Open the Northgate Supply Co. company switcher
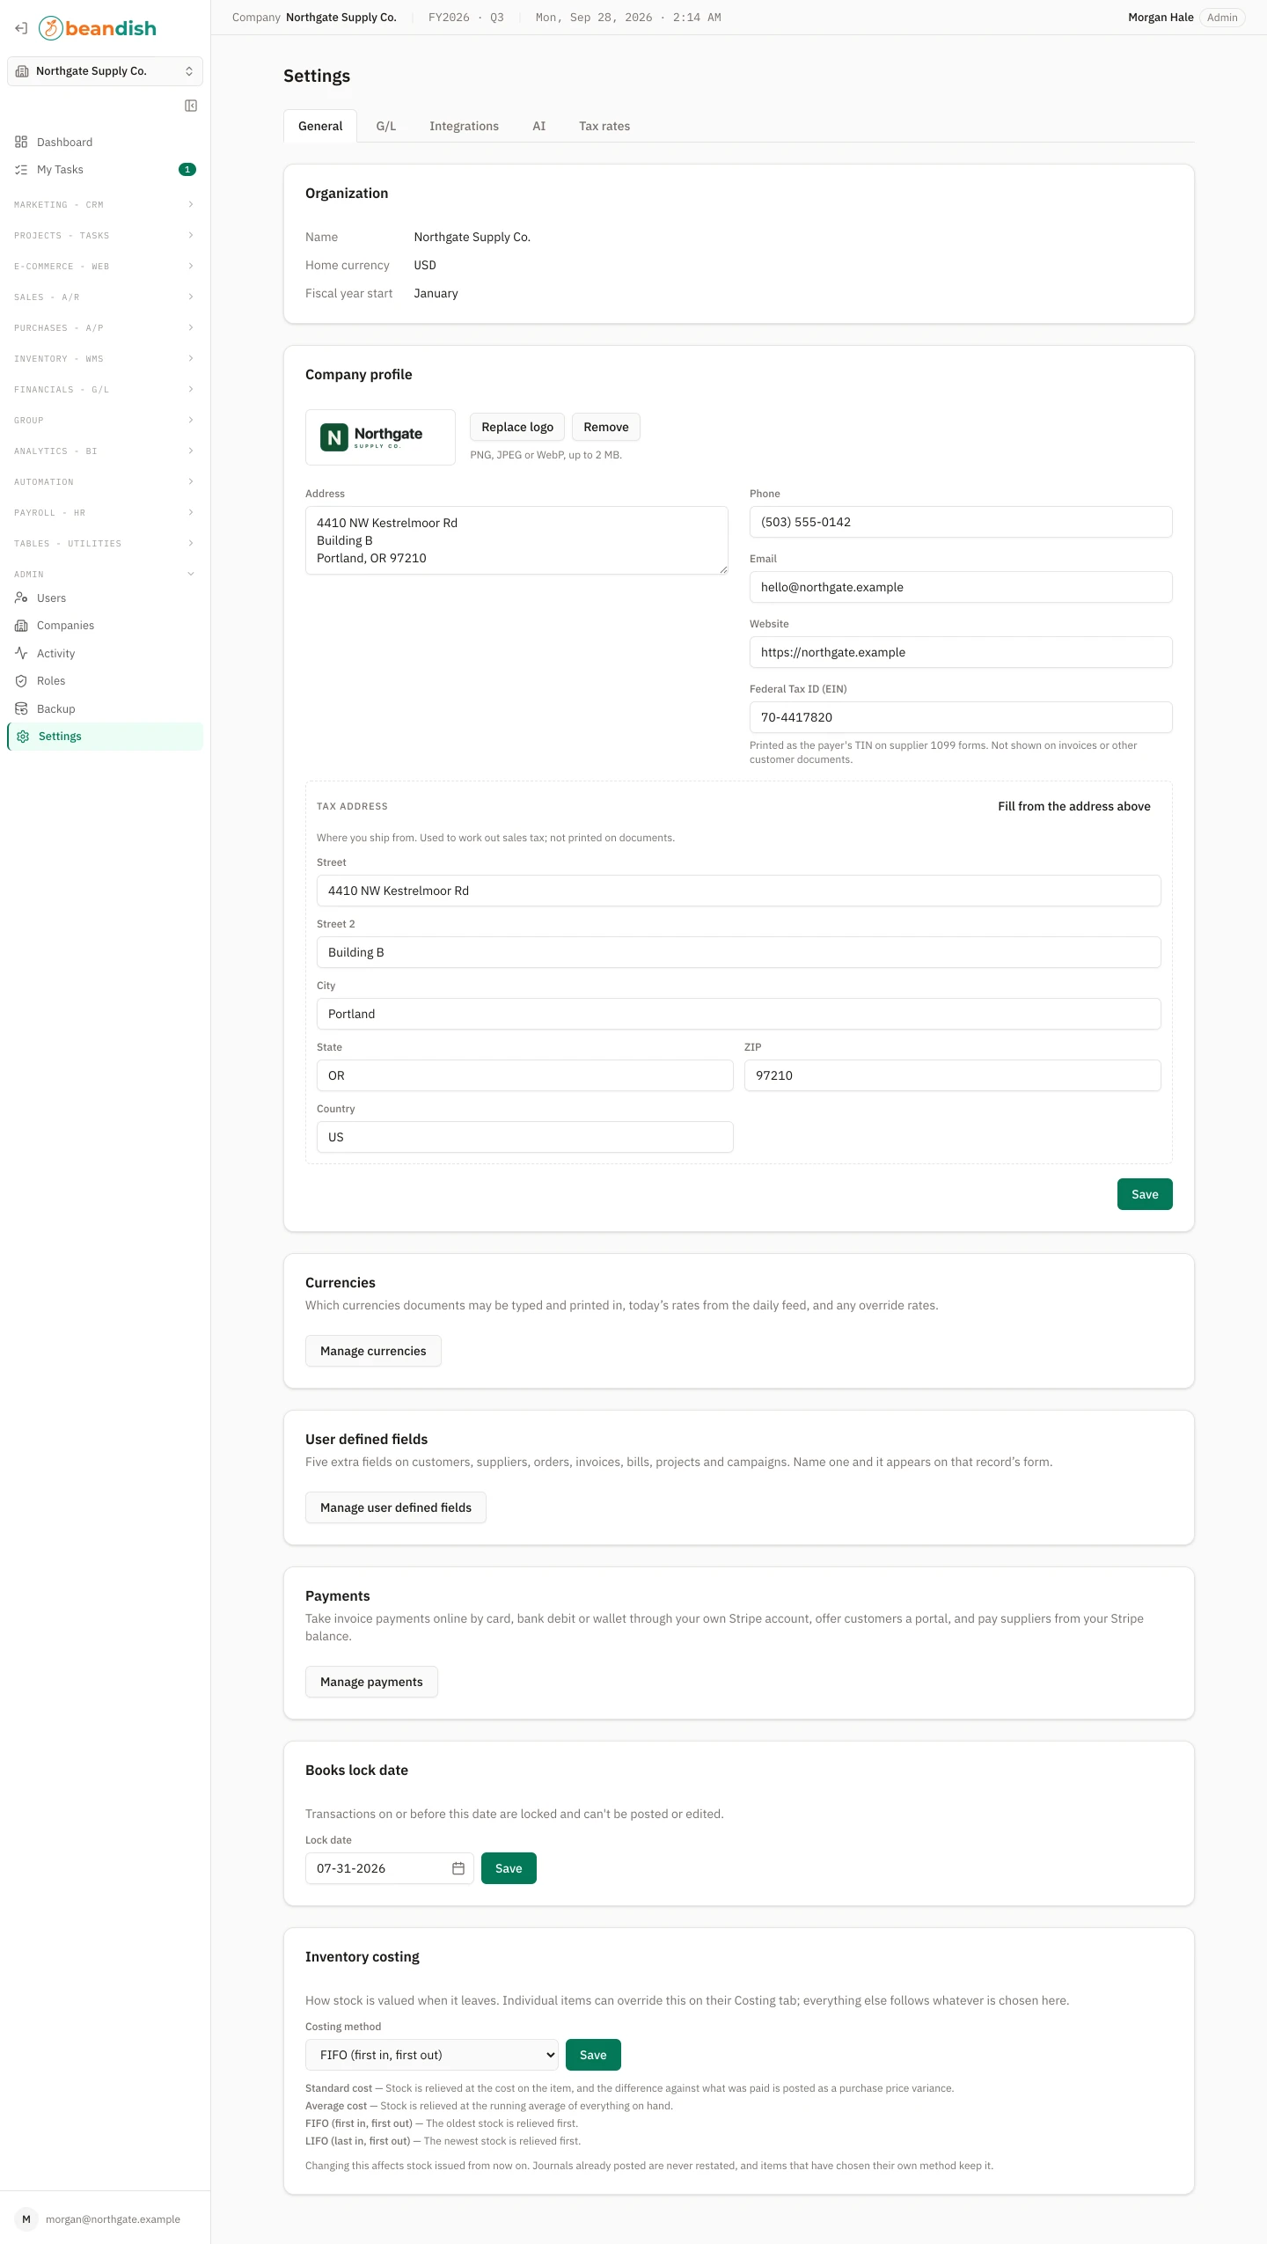Screen dimensions: 1267x2244 tap(105, 71)
